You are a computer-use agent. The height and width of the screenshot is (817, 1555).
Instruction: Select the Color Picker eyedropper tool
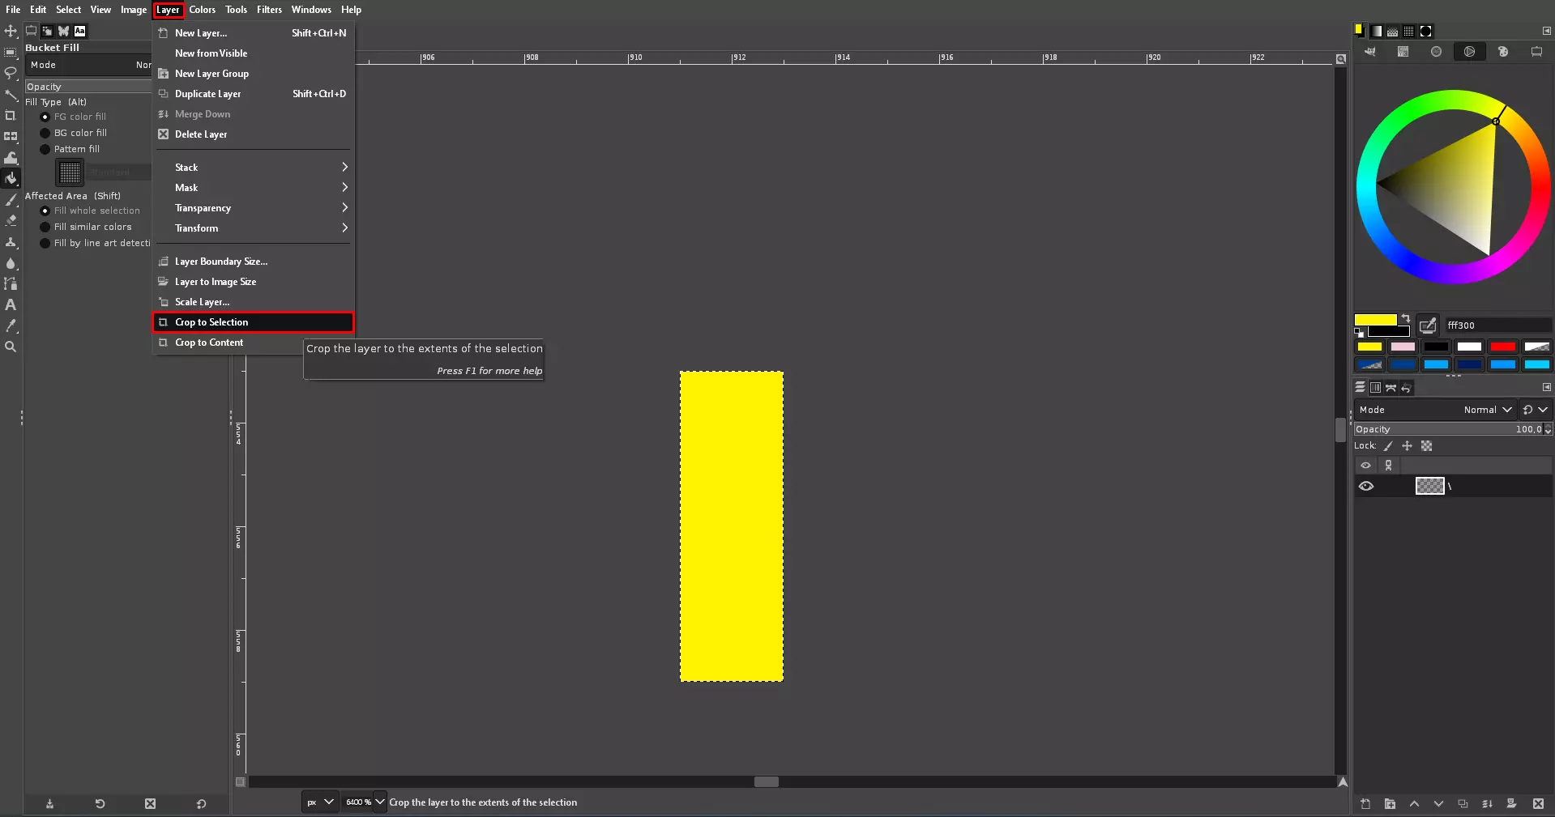pos(11,326)
